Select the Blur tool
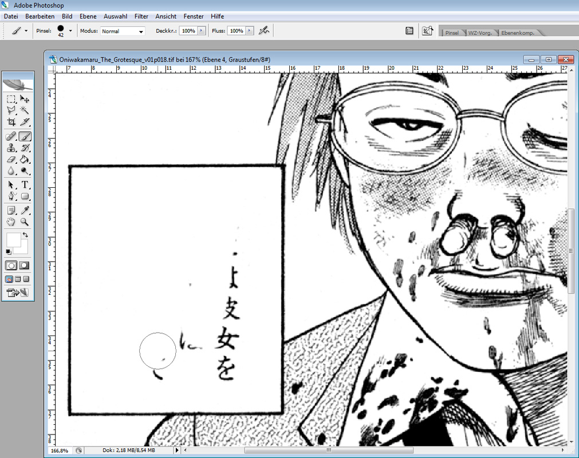The width and height of the screenshot is (579, 458). pos(11,171)
